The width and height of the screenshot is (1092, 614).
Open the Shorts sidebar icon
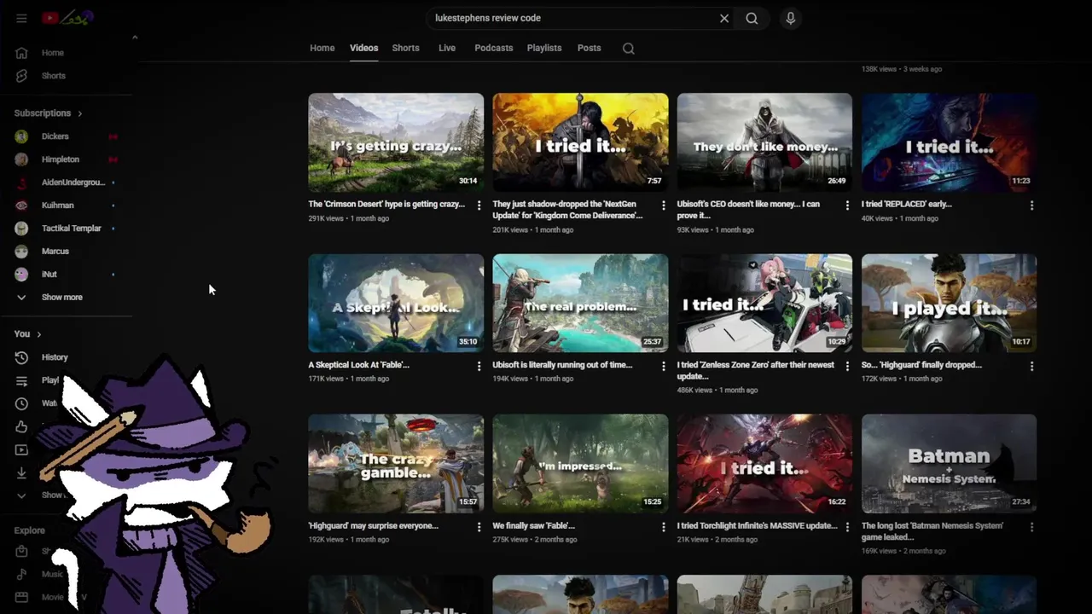click(22, 76)
